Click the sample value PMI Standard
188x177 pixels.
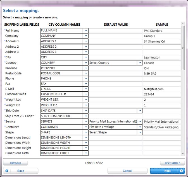pyautogui.click(x=153, y=31)
